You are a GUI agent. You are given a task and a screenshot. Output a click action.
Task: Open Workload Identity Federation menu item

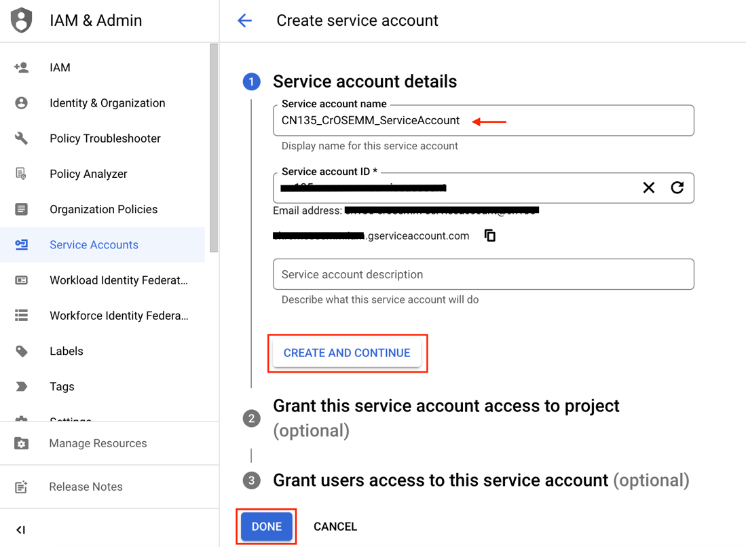click(119, 280)
